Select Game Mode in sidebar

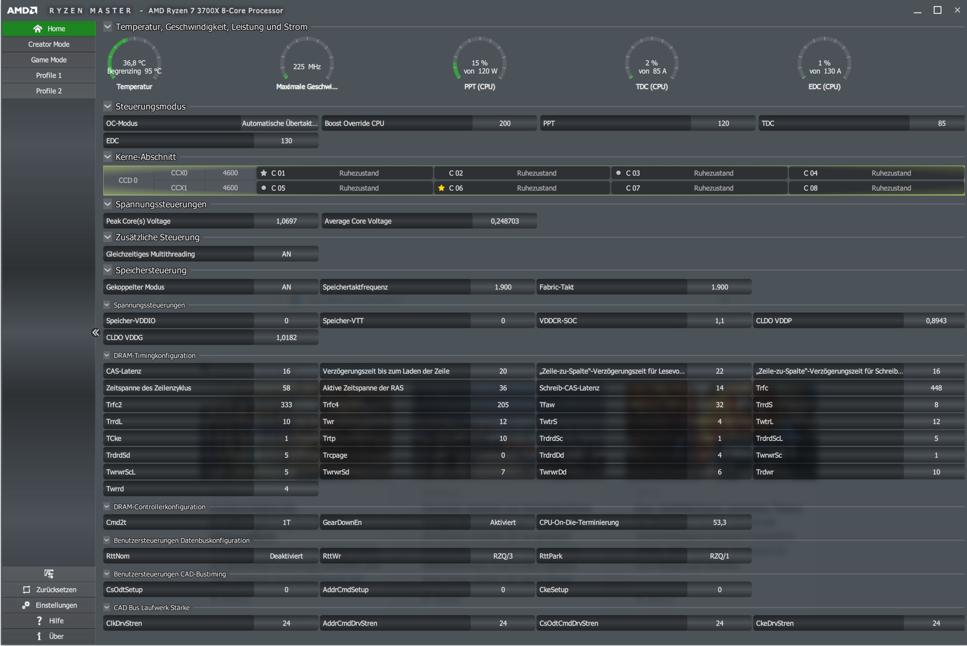tap(49, 60)
